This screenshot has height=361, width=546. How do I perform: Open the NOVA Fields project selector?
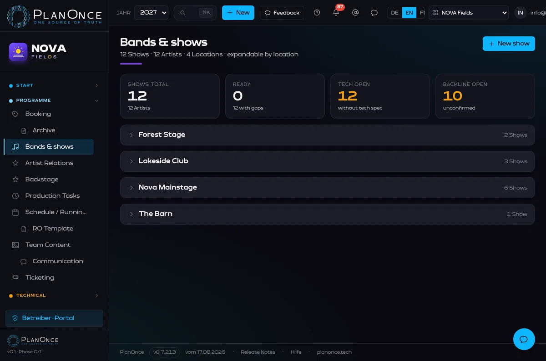[469, 13]
